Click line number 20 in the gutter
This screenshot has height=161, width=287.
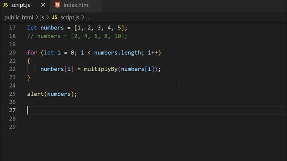[12, 53]
